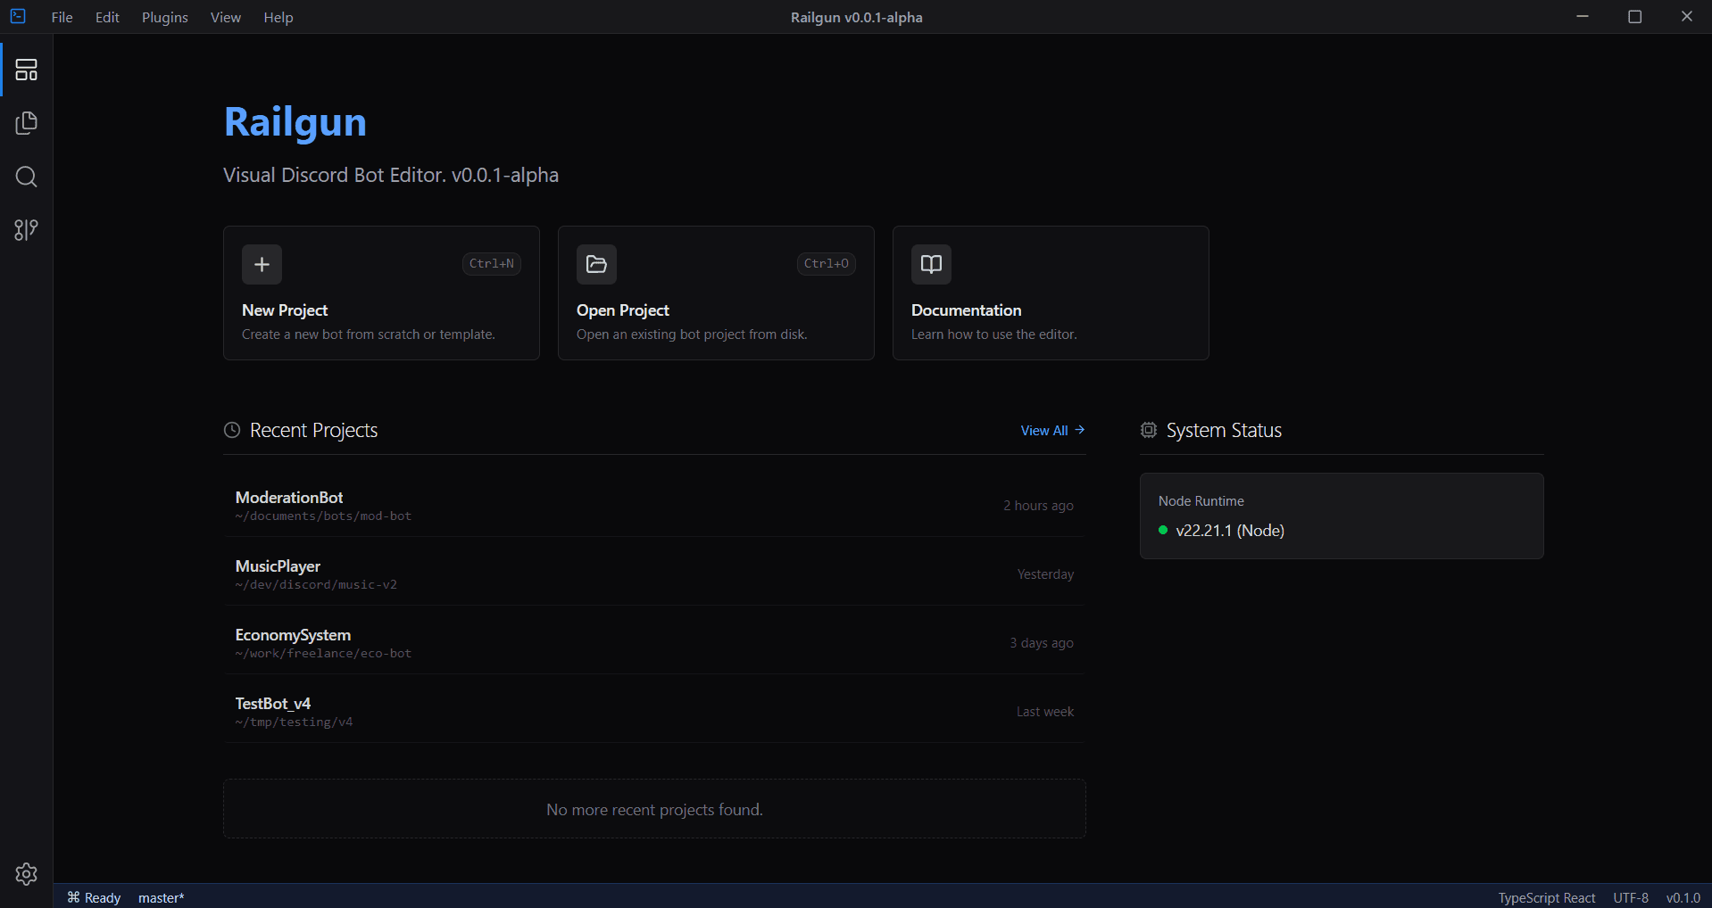Open the Plugins menu
Viewport: 1712px width, 908px height.
tap(165, 18)
